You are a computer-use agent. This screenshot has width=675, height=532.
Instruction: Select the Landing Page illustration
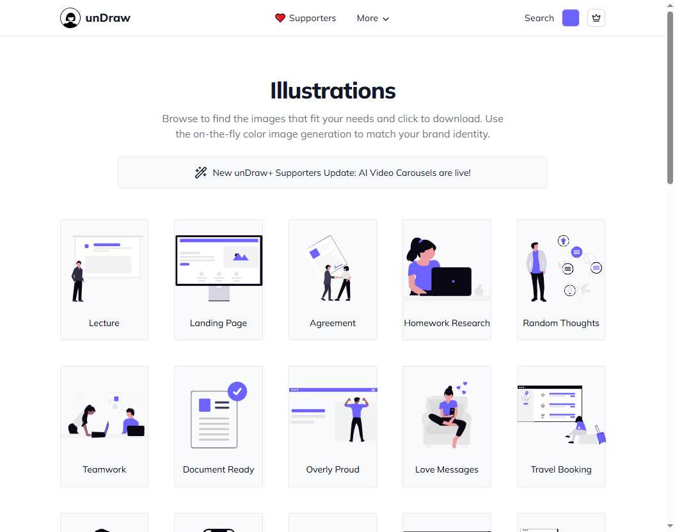[x=218, y=279]
